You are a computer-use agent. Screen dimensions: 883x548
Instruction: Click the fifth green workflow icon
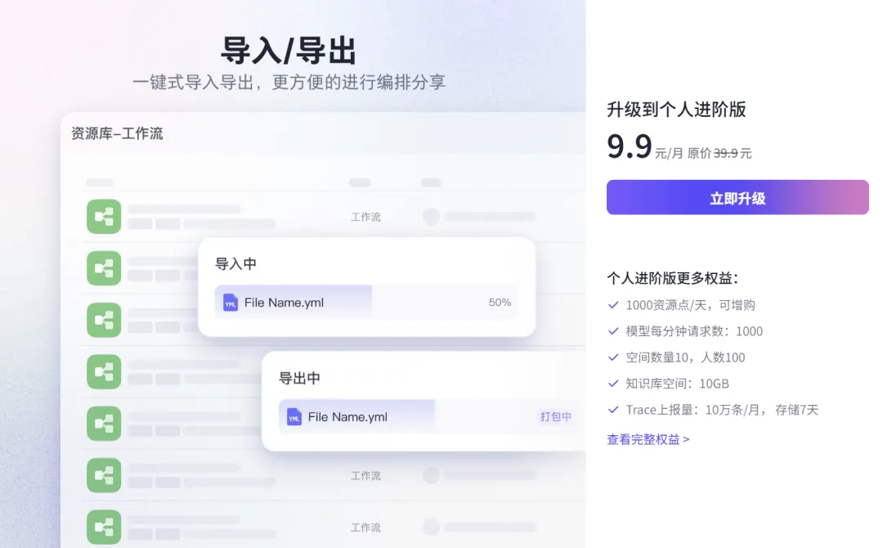104,424
